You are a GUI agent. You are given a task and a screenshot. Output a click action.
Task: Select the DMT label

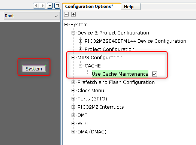82,115
